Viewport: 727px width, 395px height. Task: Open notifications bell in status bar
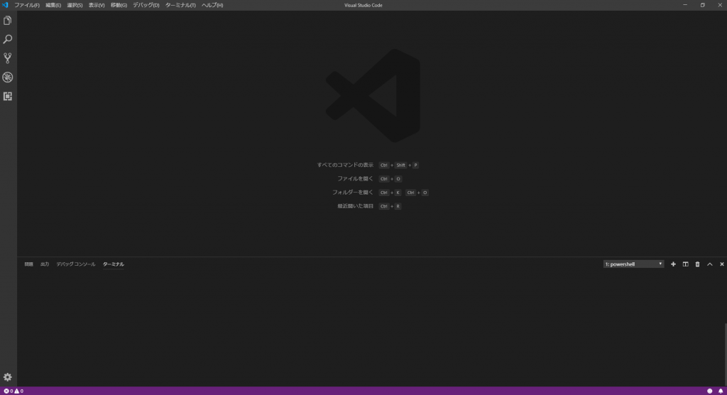(721, 391)
